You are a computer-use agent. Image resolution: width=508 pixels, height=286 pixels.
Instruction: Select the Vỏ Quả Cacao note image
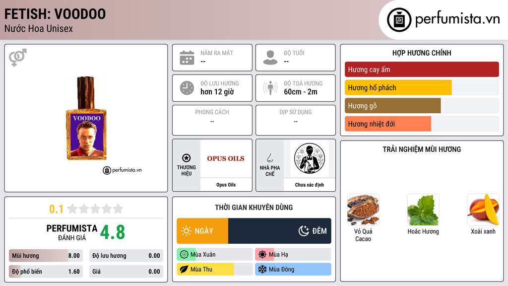coord(363,210)
